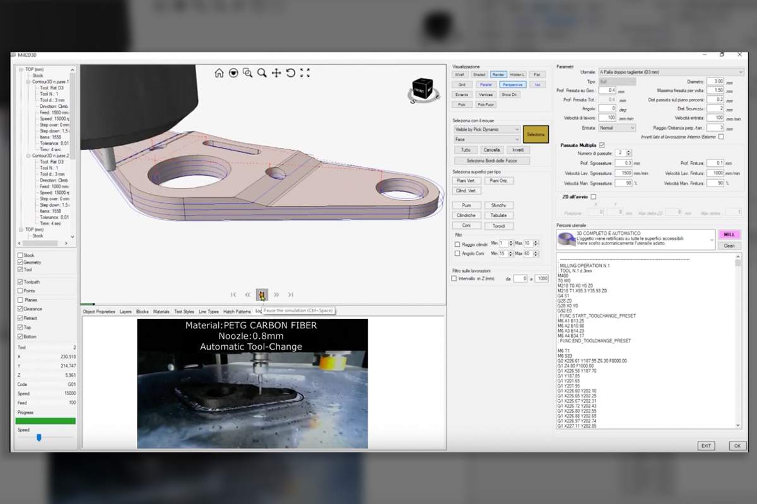Viewport: 757px width, 504px height.
Task: Select the pan arrows tool
Action: (x=276, y=73)
